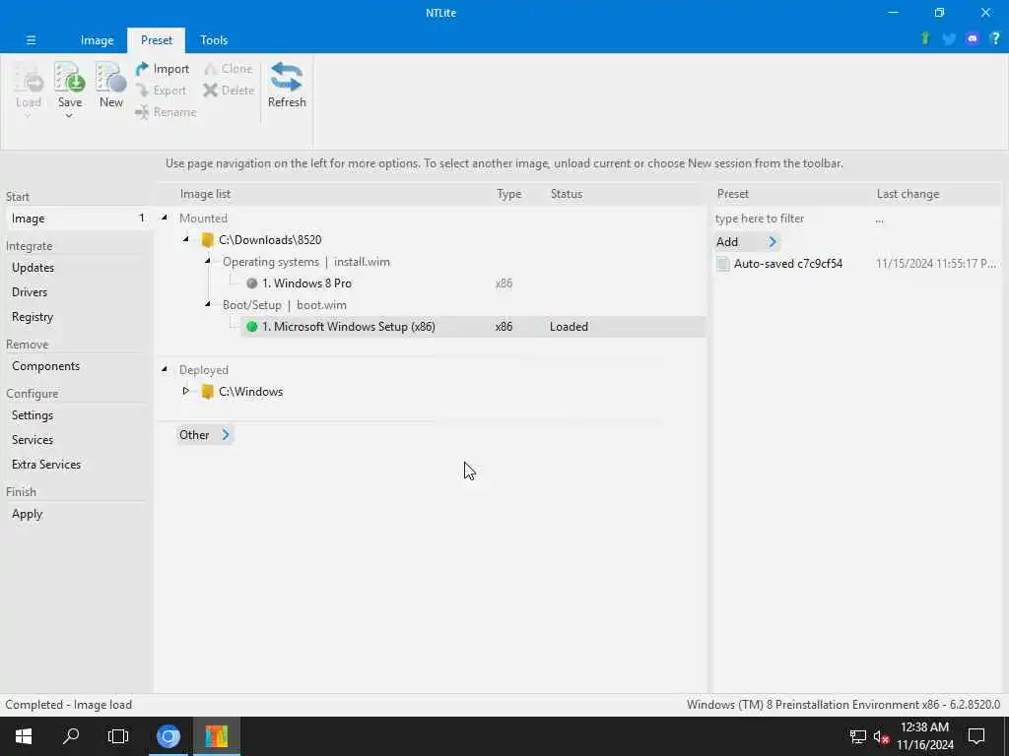Click the network tray icon
This screenshot has height=756, width=1009.
point(858,736)
